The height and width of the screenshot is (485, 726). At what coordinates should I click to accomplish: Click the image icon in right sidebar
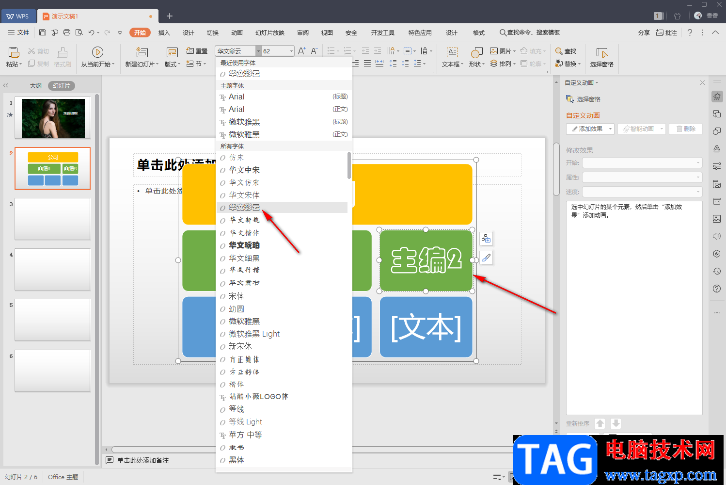click(717, 219)
